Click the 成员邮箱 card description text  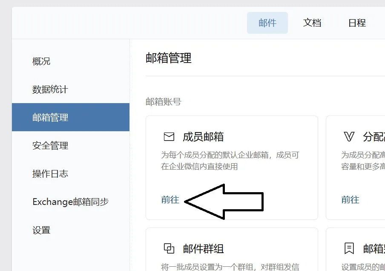pyautogui.click(x=230, y=161)
